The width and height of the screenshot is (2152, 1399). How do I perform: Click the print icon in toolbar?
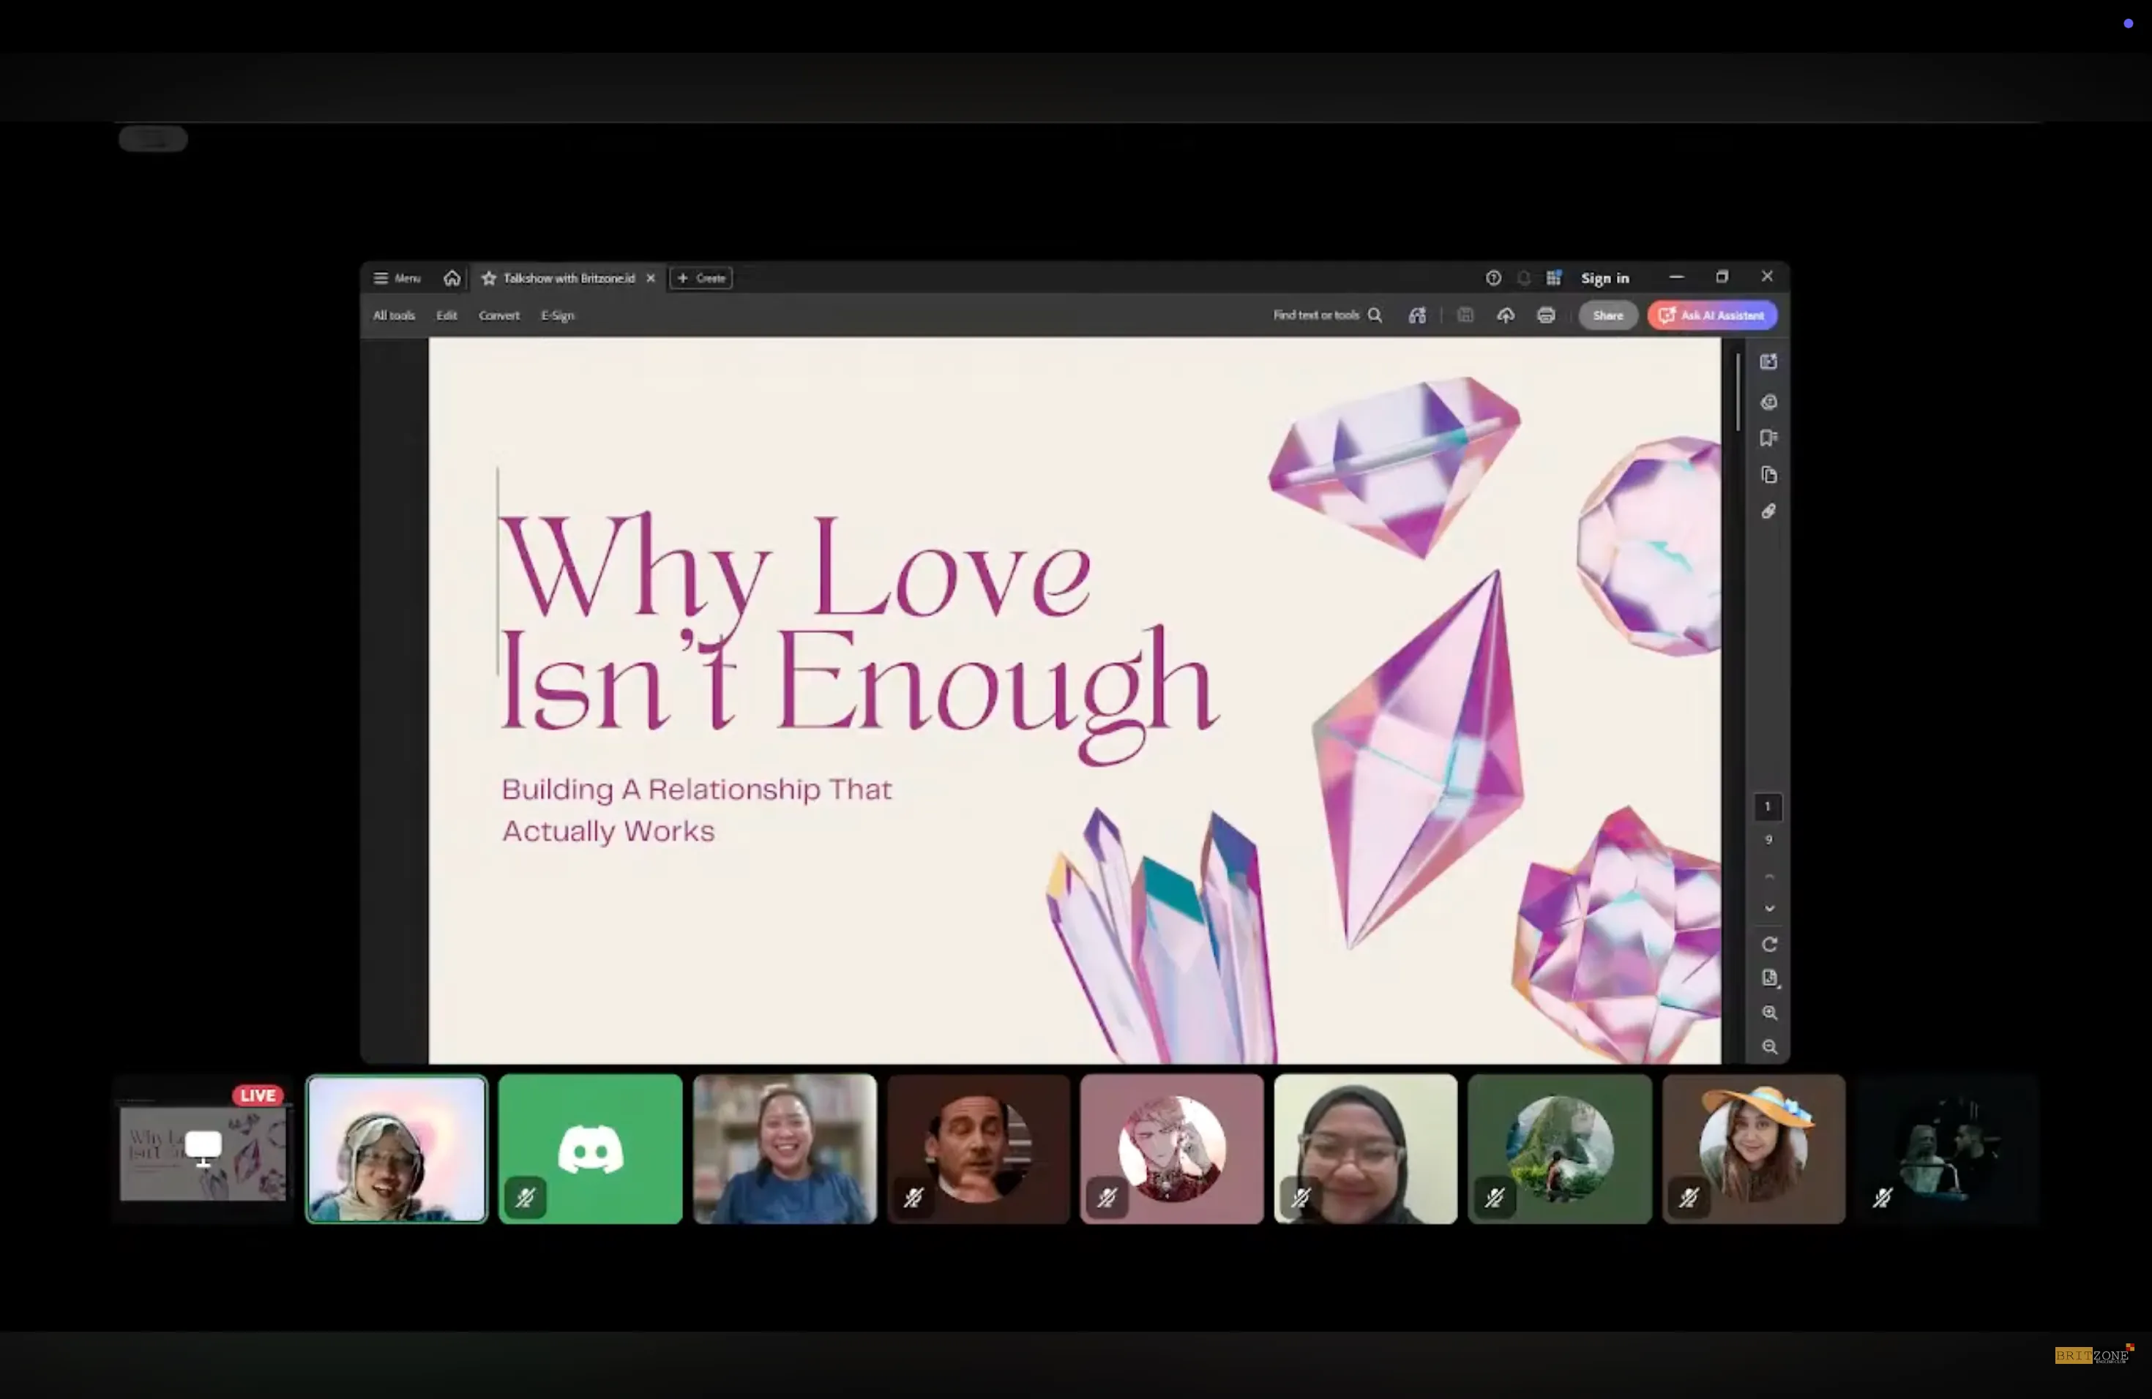(1546, 315)
